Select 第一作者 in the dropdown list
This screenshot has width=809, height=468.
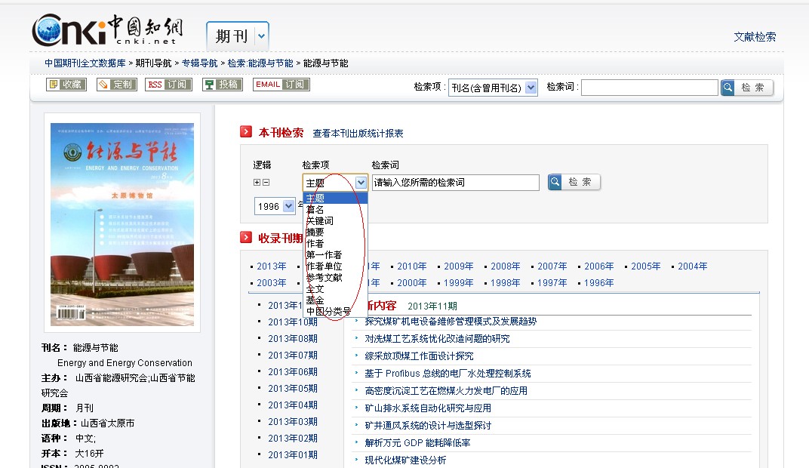coord(335,255)
